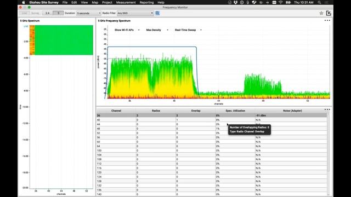Click the Wi-Fi status icon in menu bar
This screenshot has height=197, width=351.
(280, 2)
